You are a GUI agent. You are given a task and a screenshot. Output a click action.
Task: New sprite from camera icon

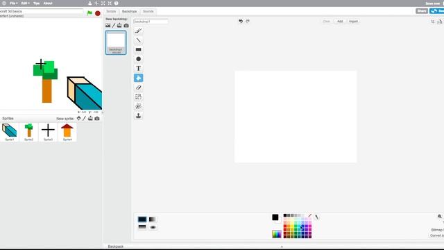(97, 119)
